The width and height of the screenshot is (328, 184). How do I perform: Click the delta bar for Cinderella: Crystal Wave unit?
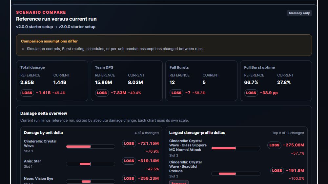tap(91, 146)
